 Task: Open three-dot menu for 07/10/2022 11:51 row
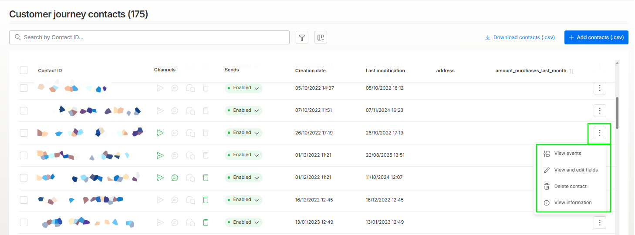tap(600, 111)
